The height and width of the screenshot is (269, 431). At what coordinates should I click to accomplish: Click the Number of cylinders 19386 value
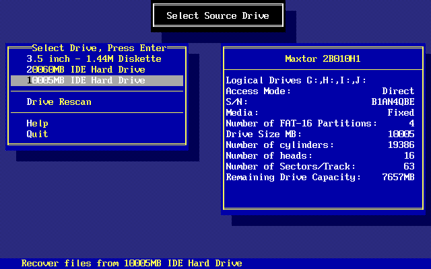coord(401,145)
